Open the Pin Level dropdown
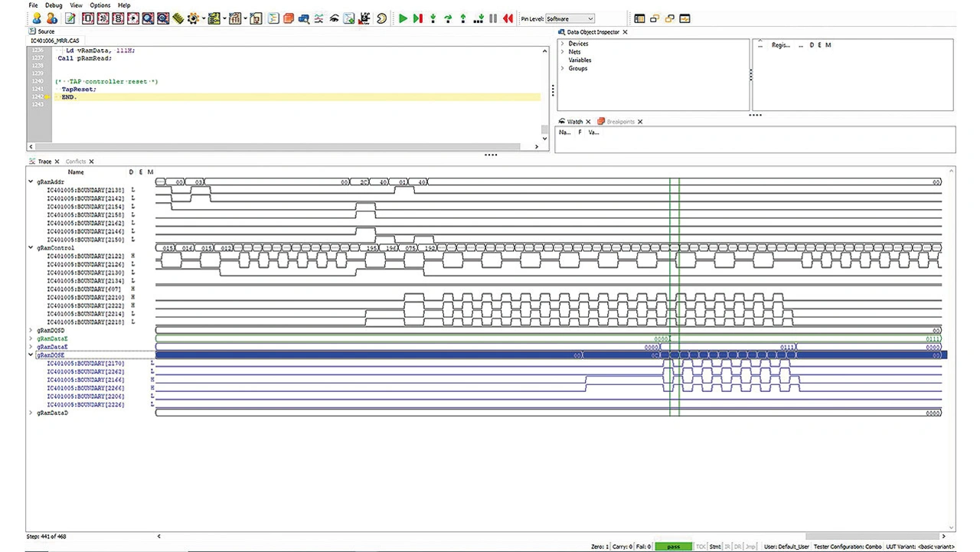 click(570, 18)
